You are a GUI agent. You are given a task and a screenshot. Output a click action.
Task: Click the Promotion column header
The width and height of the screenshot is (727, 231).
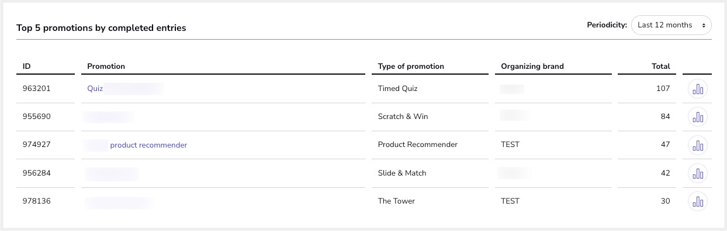point(106,66)
